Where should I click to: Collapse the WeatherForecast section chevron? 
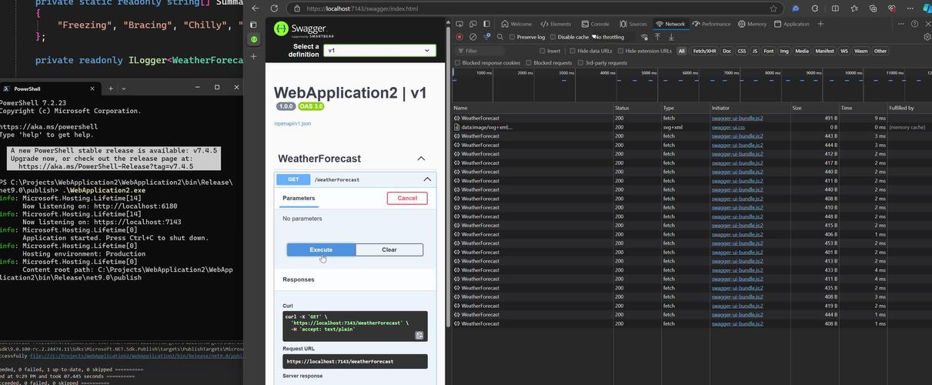coord(421,159)
